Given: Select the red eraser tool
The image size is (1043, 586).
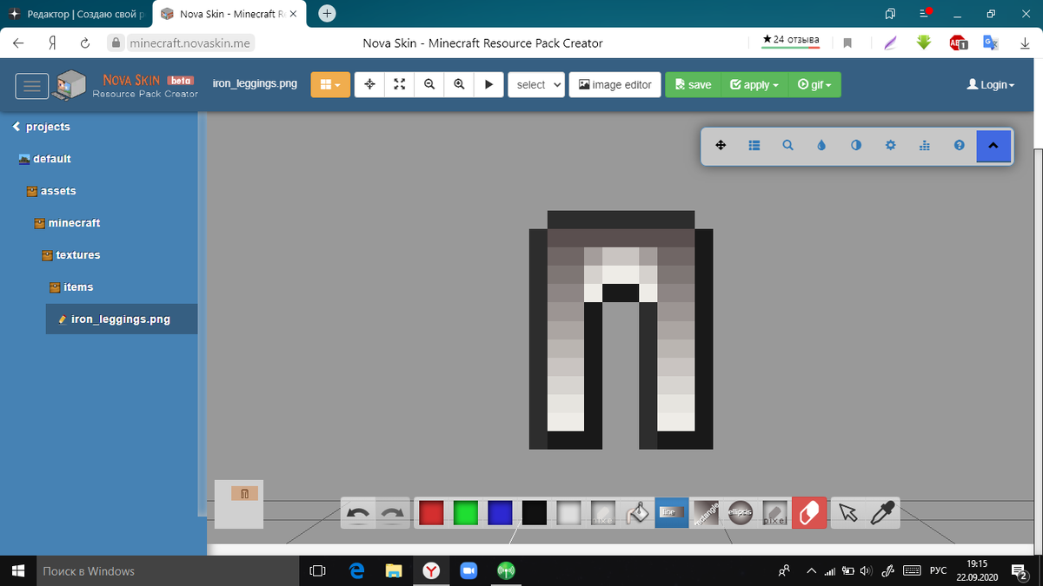Looking at the screenshot, I should [809, 513].
